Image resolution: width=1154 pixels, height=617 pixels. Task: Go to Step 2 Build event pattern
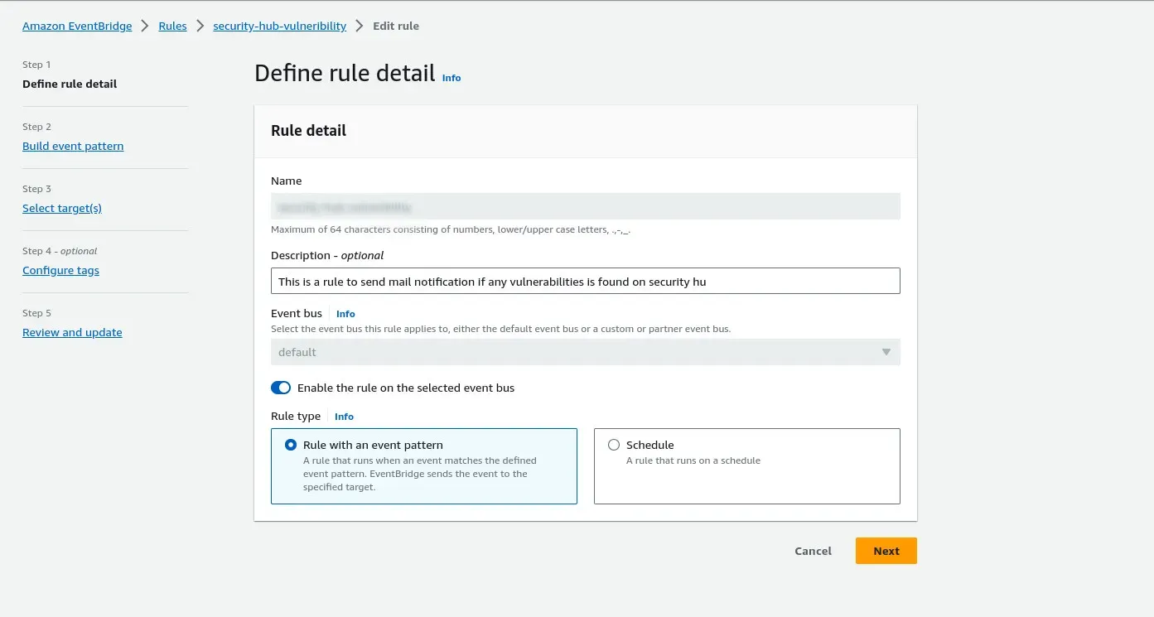click(73, 146)
